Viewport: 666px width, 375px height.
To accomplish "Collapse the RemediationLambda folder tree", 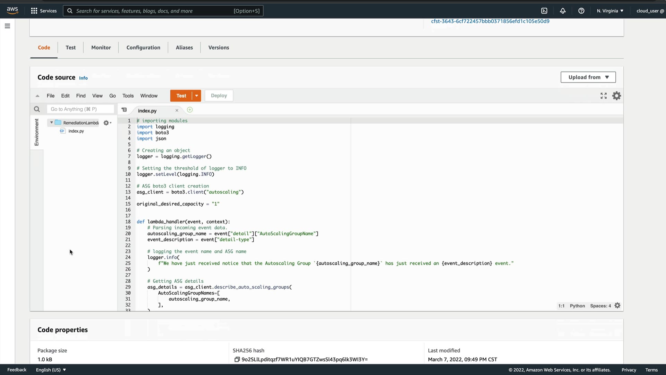I will pyautogui.click(x=52, y=123).
